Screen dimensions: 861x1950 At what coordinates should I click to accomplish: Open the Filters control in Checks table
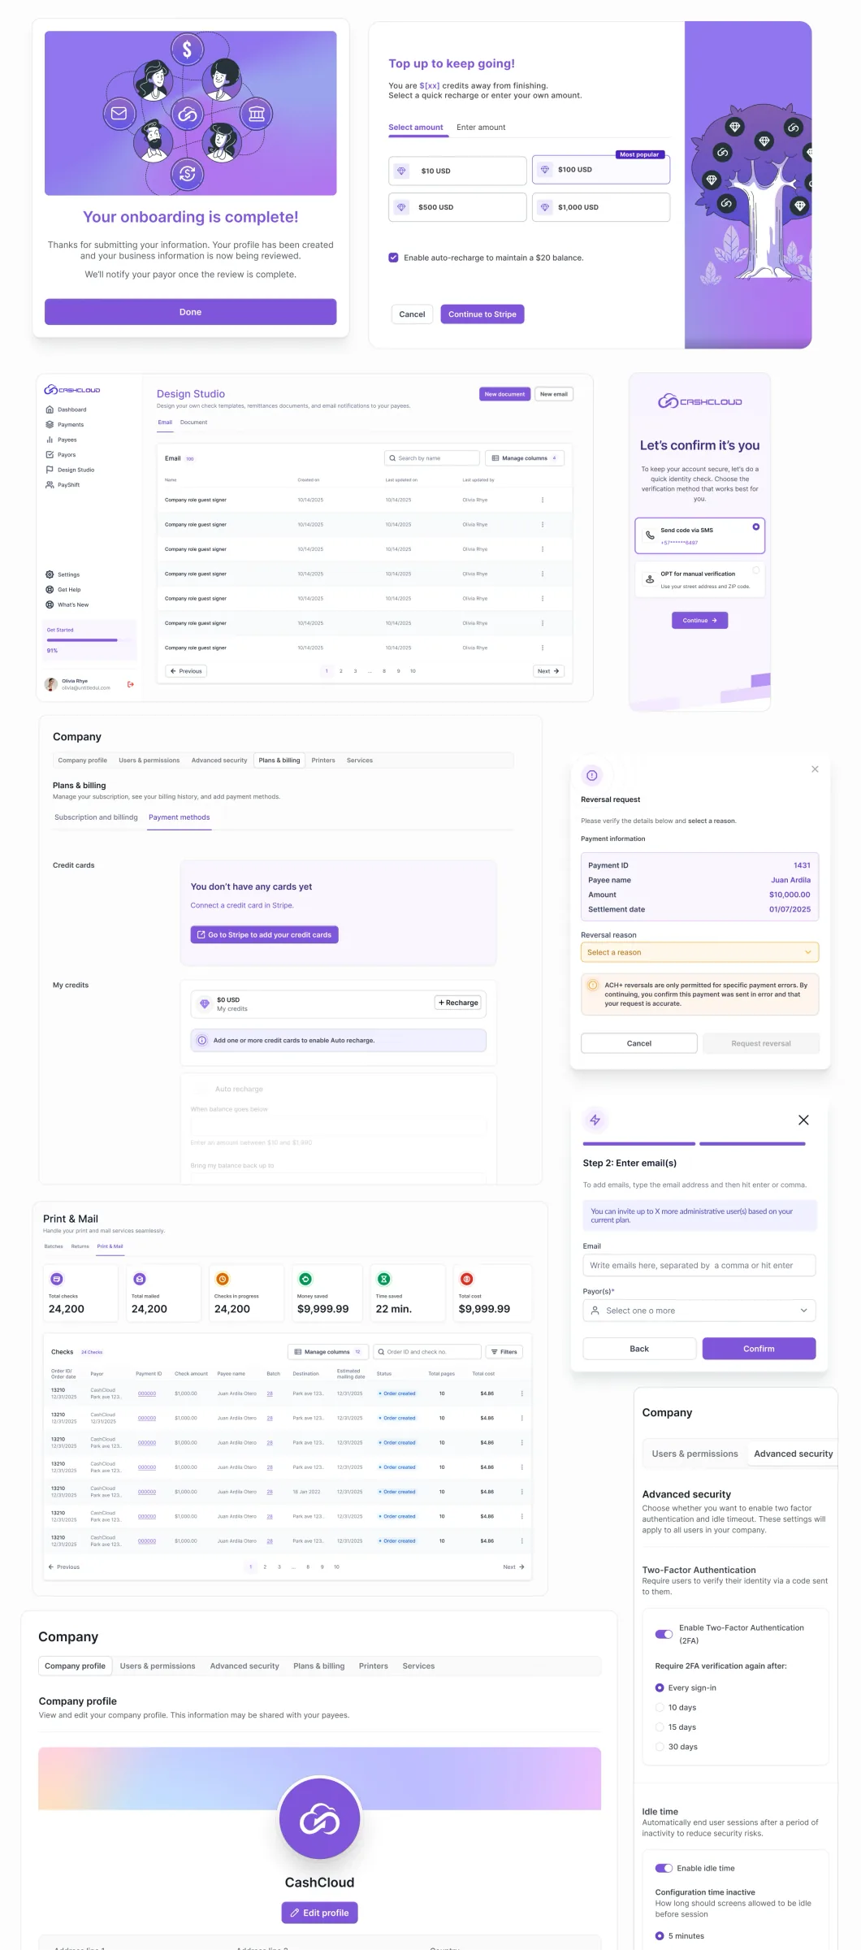pyautogui.click(x=504, y=1352)
